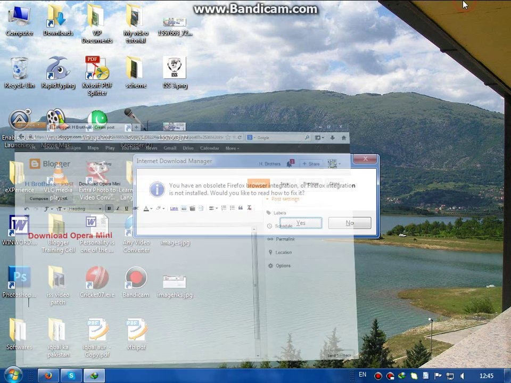The image size is (511, 383).
Task: Click Yes in Internet Download Manager dialog
Action: point(300,223)
